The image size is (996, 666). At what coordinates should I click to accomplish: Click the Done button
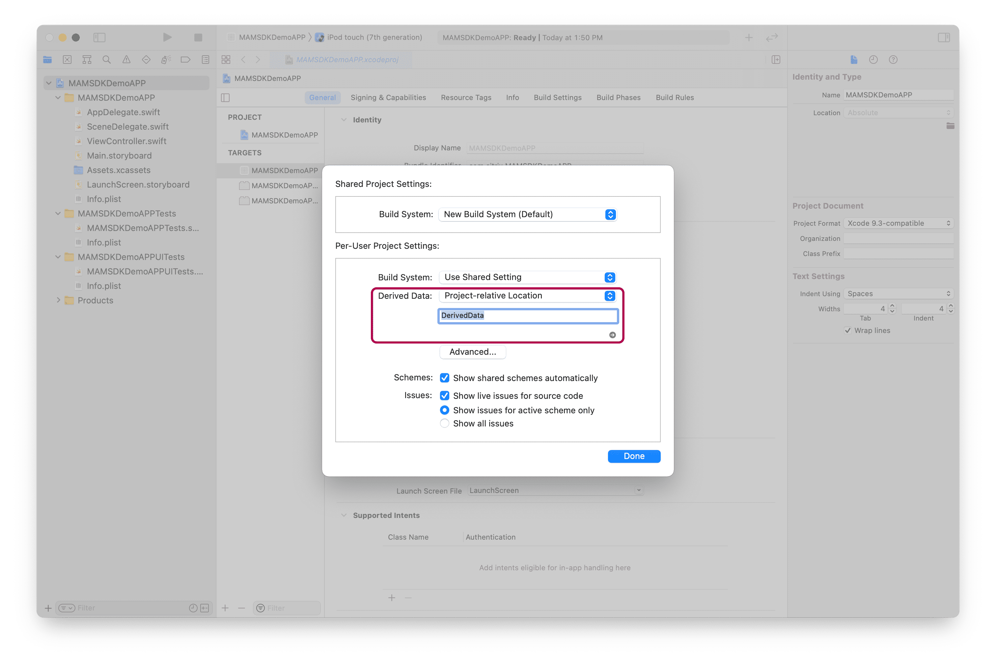(x=634, y=456)
